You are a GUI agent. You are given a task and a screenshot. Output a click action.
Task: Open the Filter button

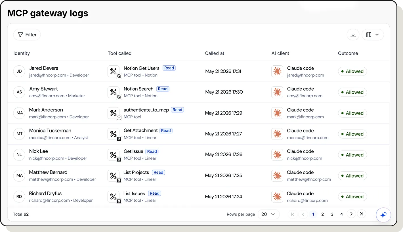click(x=27, y=35)
